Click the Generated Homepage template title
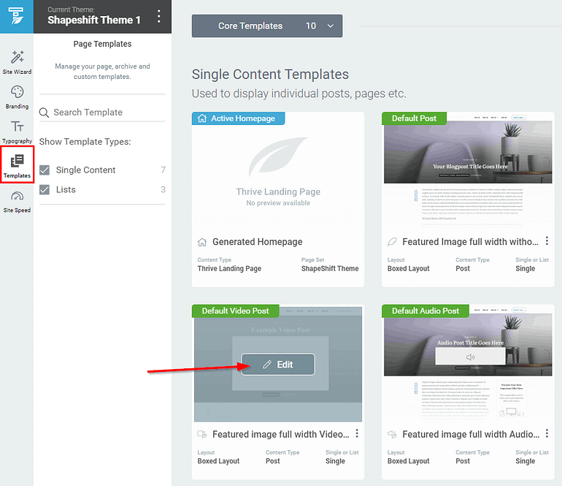The width and height of the screenshot is (562, 486). pos(257,242)
